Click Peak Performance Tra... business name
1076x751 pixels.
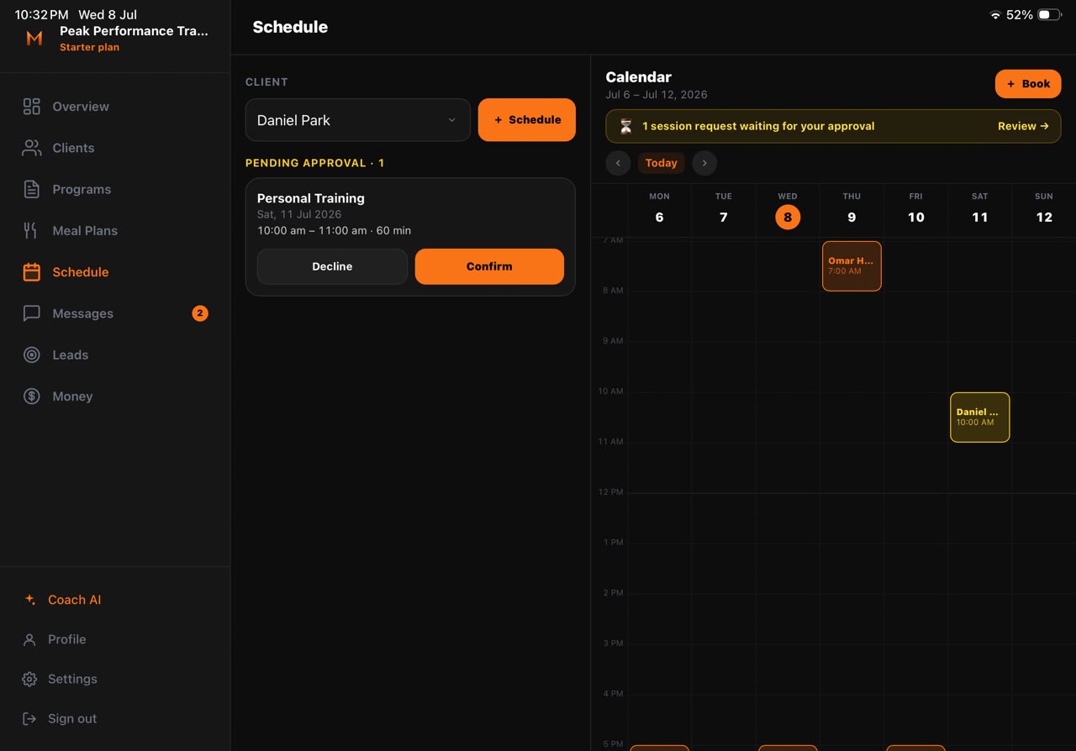134,31
